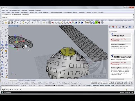Open the Воспроизведение player menu

[15, 10]
